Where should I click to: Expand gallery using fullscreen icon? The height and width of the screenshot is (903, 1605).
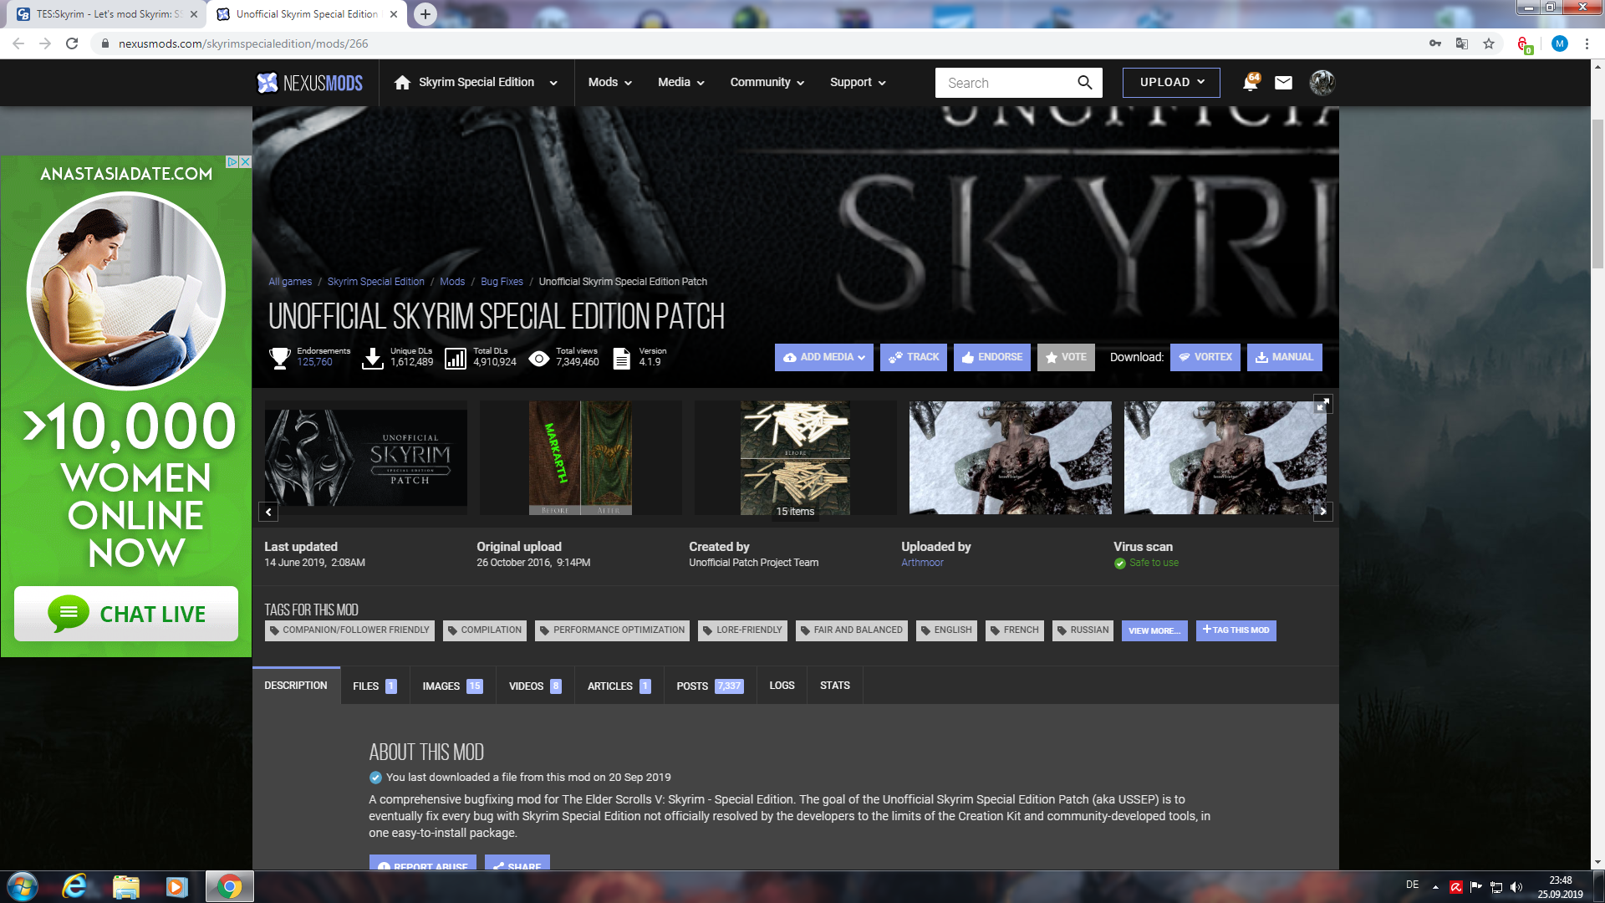coord(1322,405)
